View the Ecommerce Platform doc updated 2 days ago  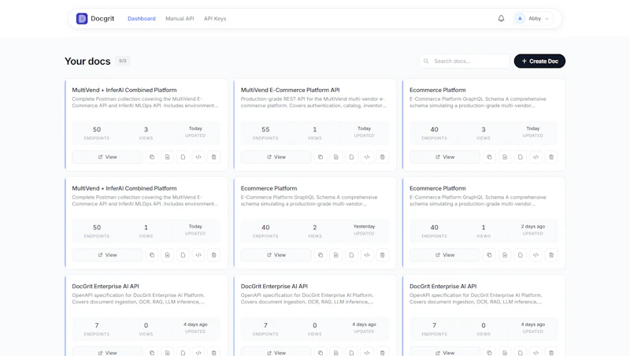click(445, 255)
